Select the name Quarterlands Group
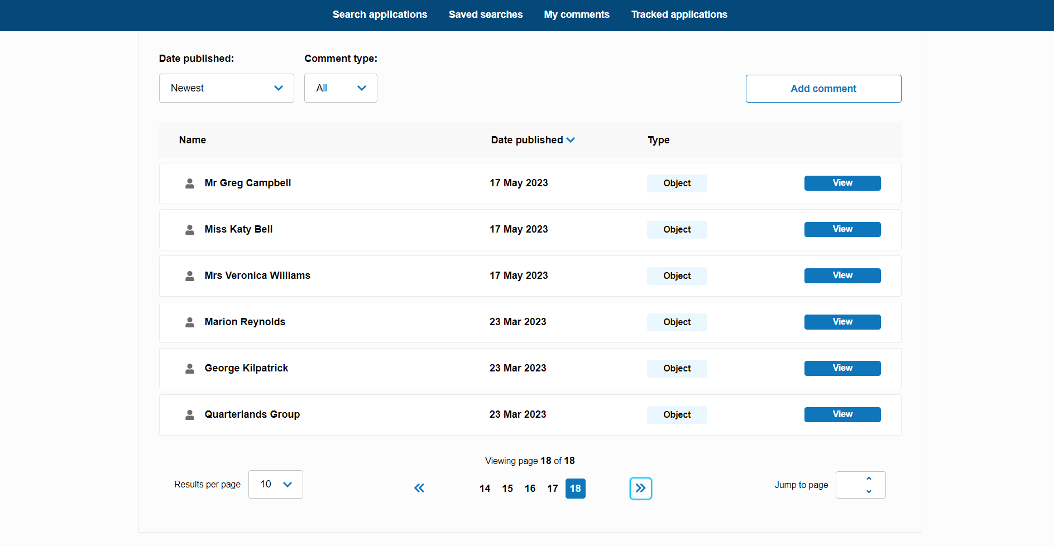The image size is (1054, 546). click(252, 414)
